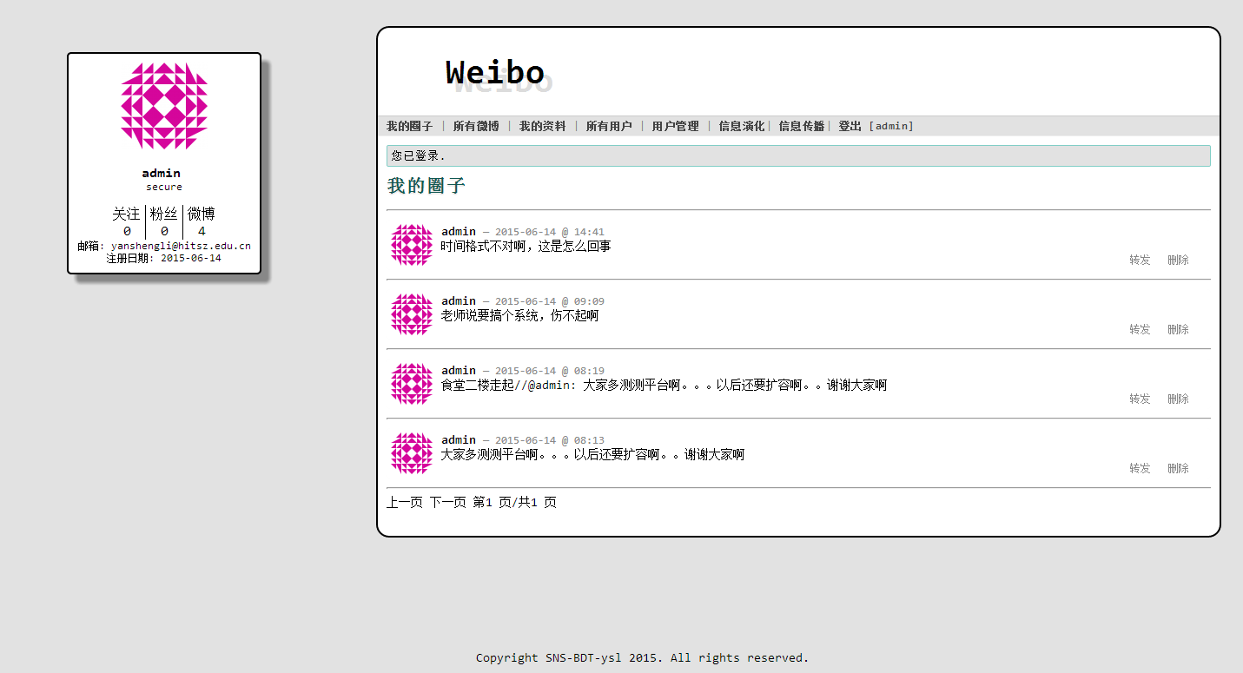Delete the 08:13 post via 删除
1243x673 pixels.
(1178, 468)
